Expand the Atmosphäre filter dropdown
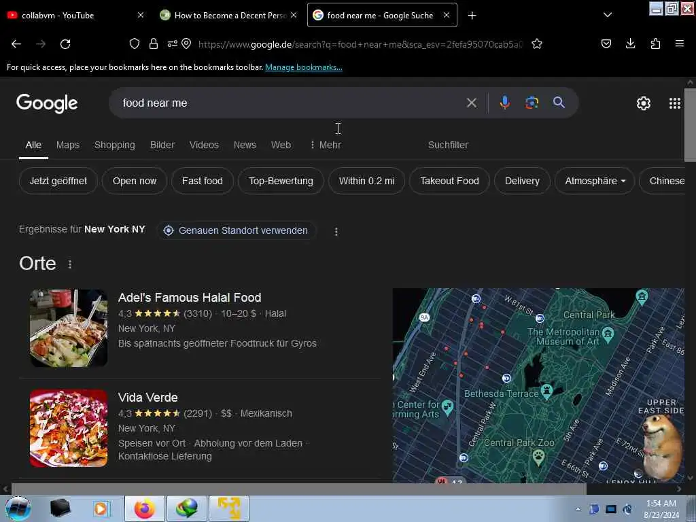This screenshot has height=522, width=696. pyautogui.click(x=595, y=181)
